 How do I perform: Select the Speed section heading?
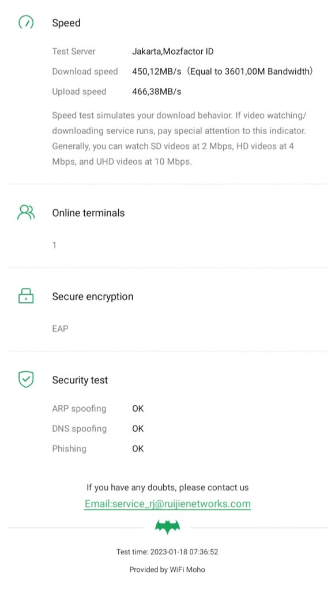[66, 23]
